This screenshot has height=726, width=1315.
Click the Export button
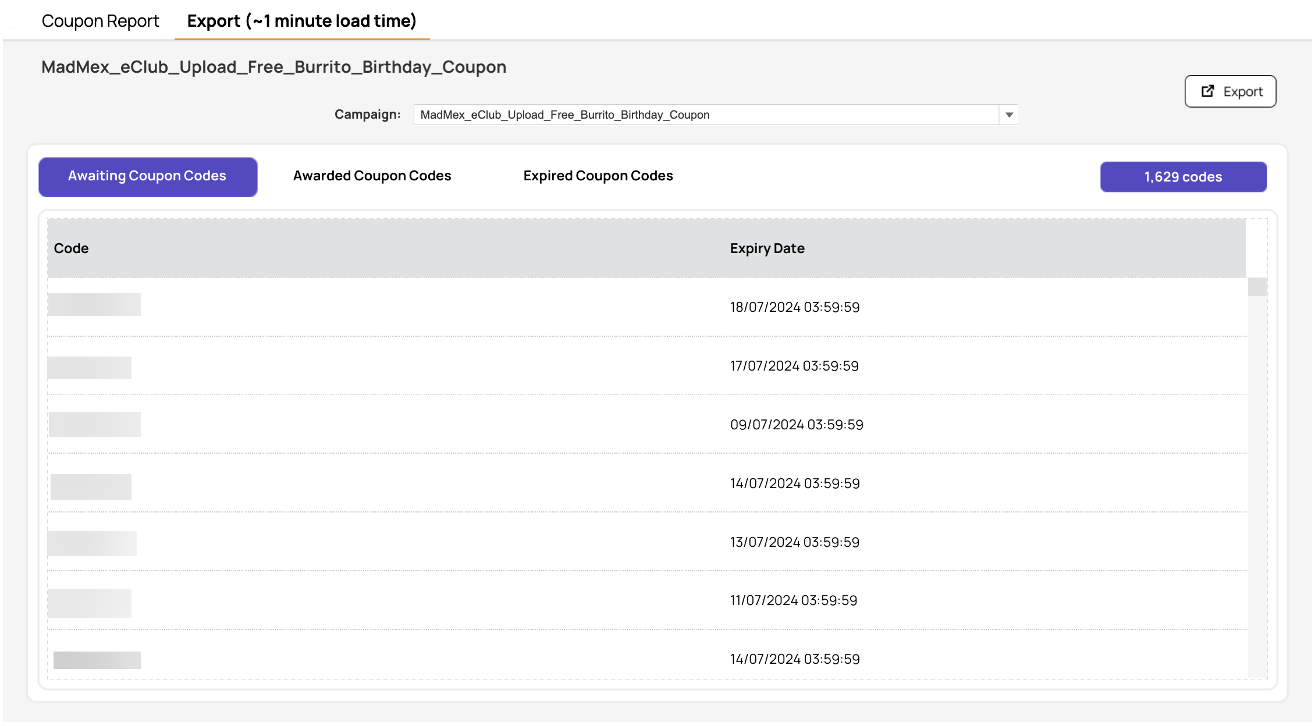click(x=1230, y=91)
